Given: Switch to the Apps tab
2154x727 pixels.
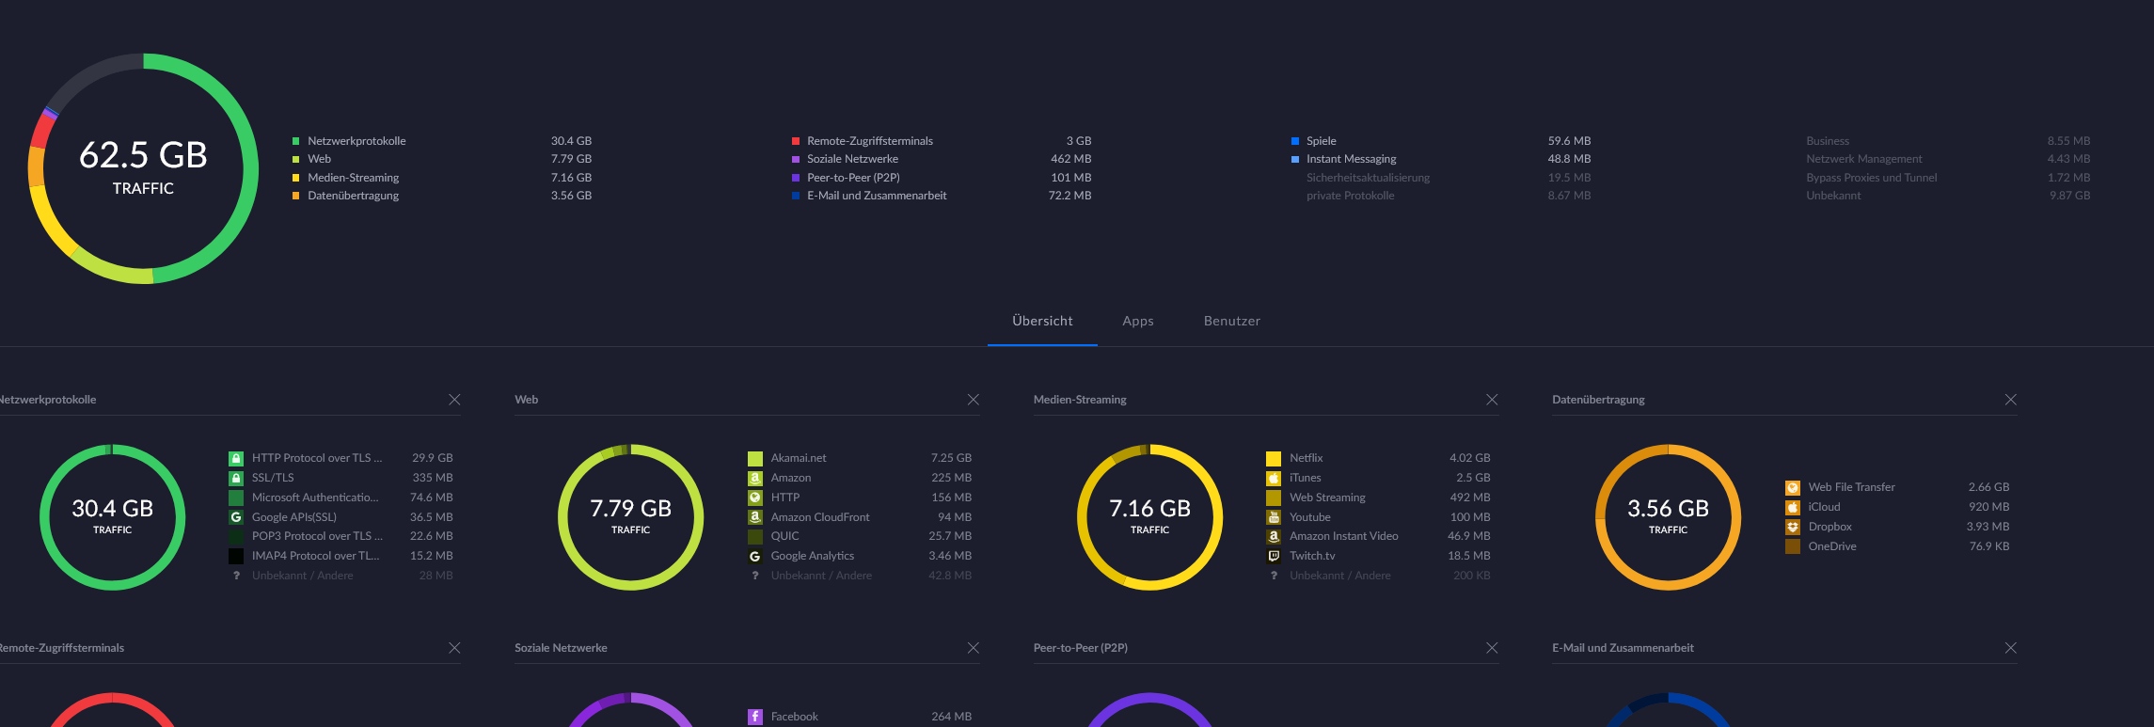Looking at the screenshot, I should [1137, 321].
